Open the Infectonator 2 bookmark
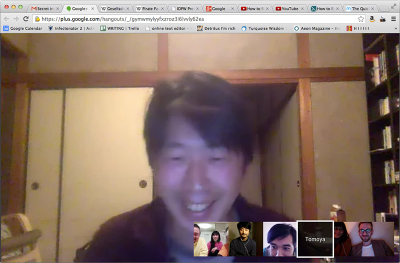The width and height of the screenshot is (400, 263). (x=71, y=28)
